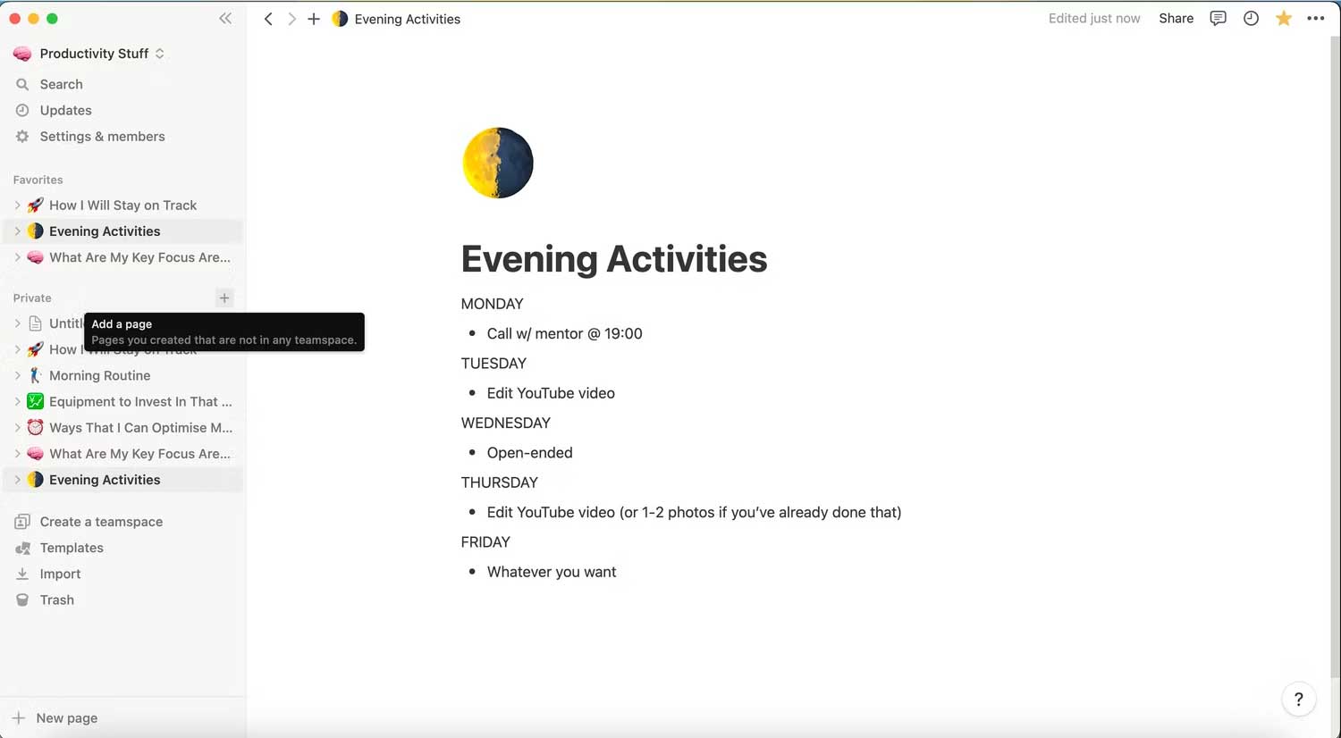Expand Private Evening Activities page
This screenshot has height=738, width=1341.
[x=17, y=480]
